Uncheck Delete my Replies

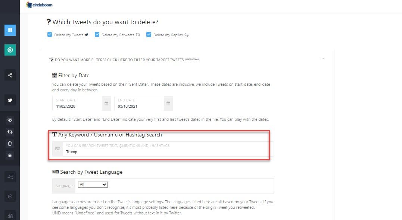click(149, 34)
